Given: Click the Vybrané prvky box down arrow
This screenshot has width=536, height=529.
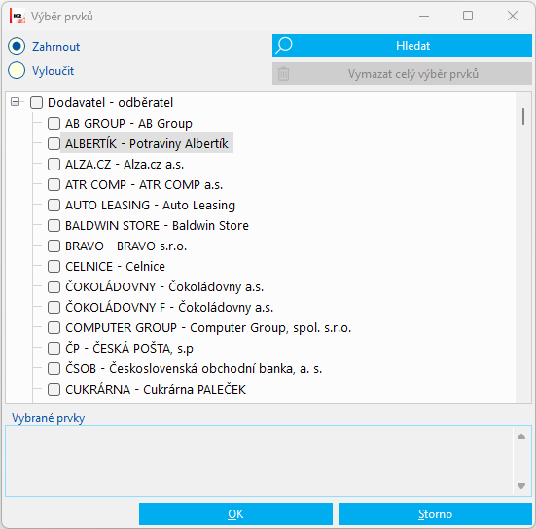Looking at the screenshot, I should pyautogui.click(x=521, y=486).
